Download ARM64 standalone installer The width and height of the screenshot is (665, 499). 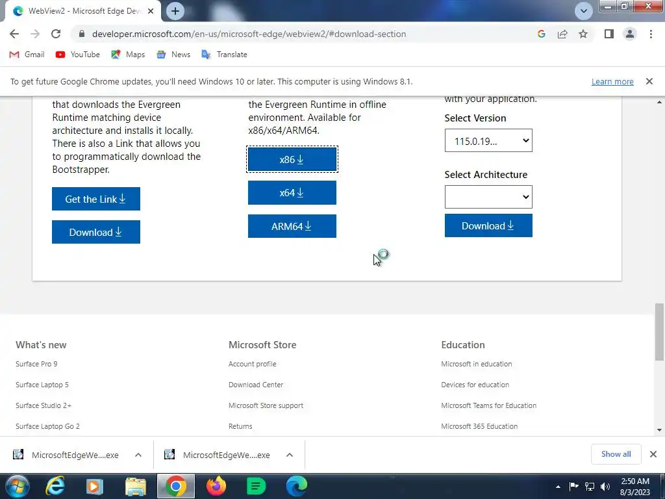pyautogui.click(x=292, y=226)
